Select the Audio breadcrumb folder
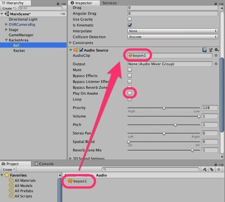This screenshot has width=225, height=202. point(101,175)
